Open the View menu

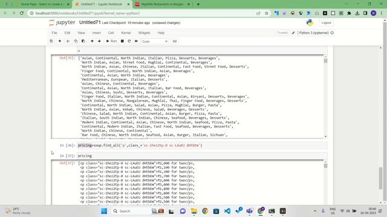point(81,33)
